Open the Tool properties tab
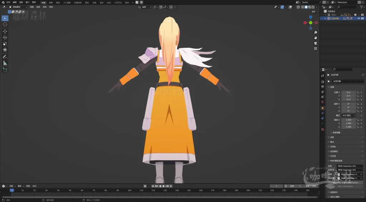 click(x=323, y=76)
